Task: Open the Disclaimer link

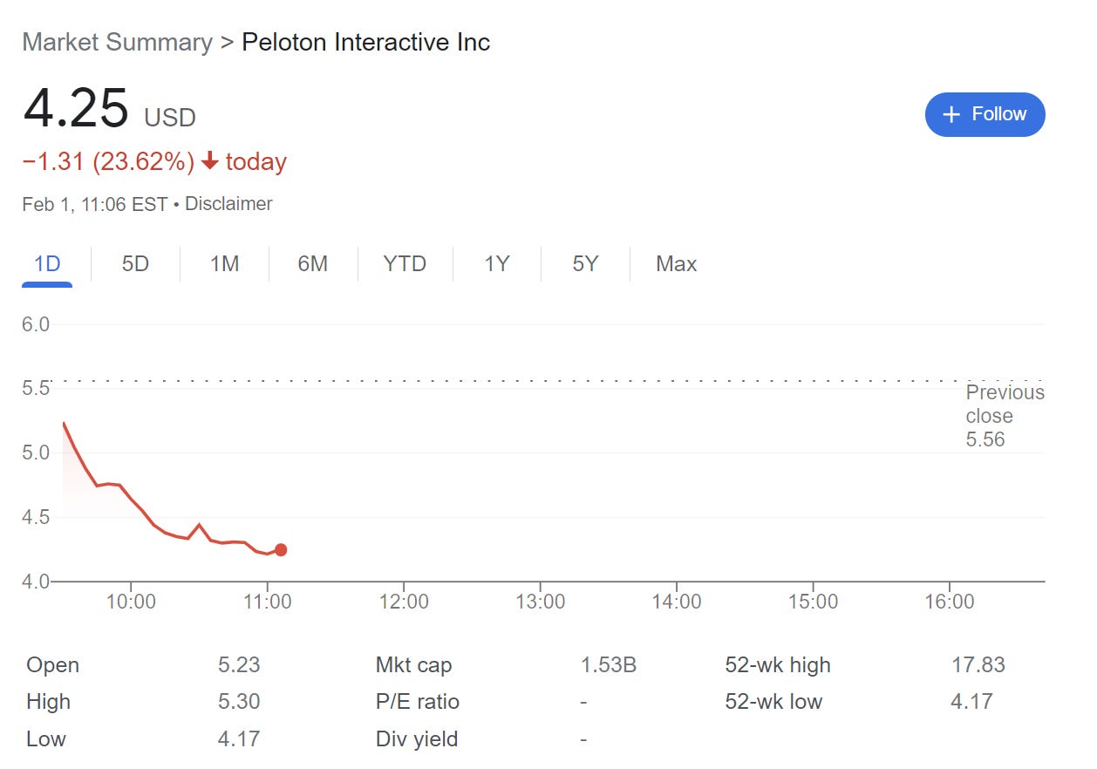Action: click(228, 204)
